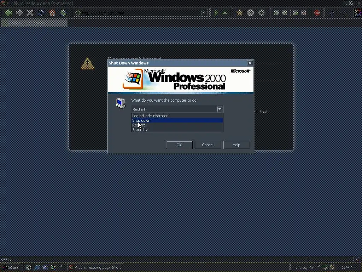Expand the My Computer toolbar chevron
This screenshot has width=362, height=272.
319,266
